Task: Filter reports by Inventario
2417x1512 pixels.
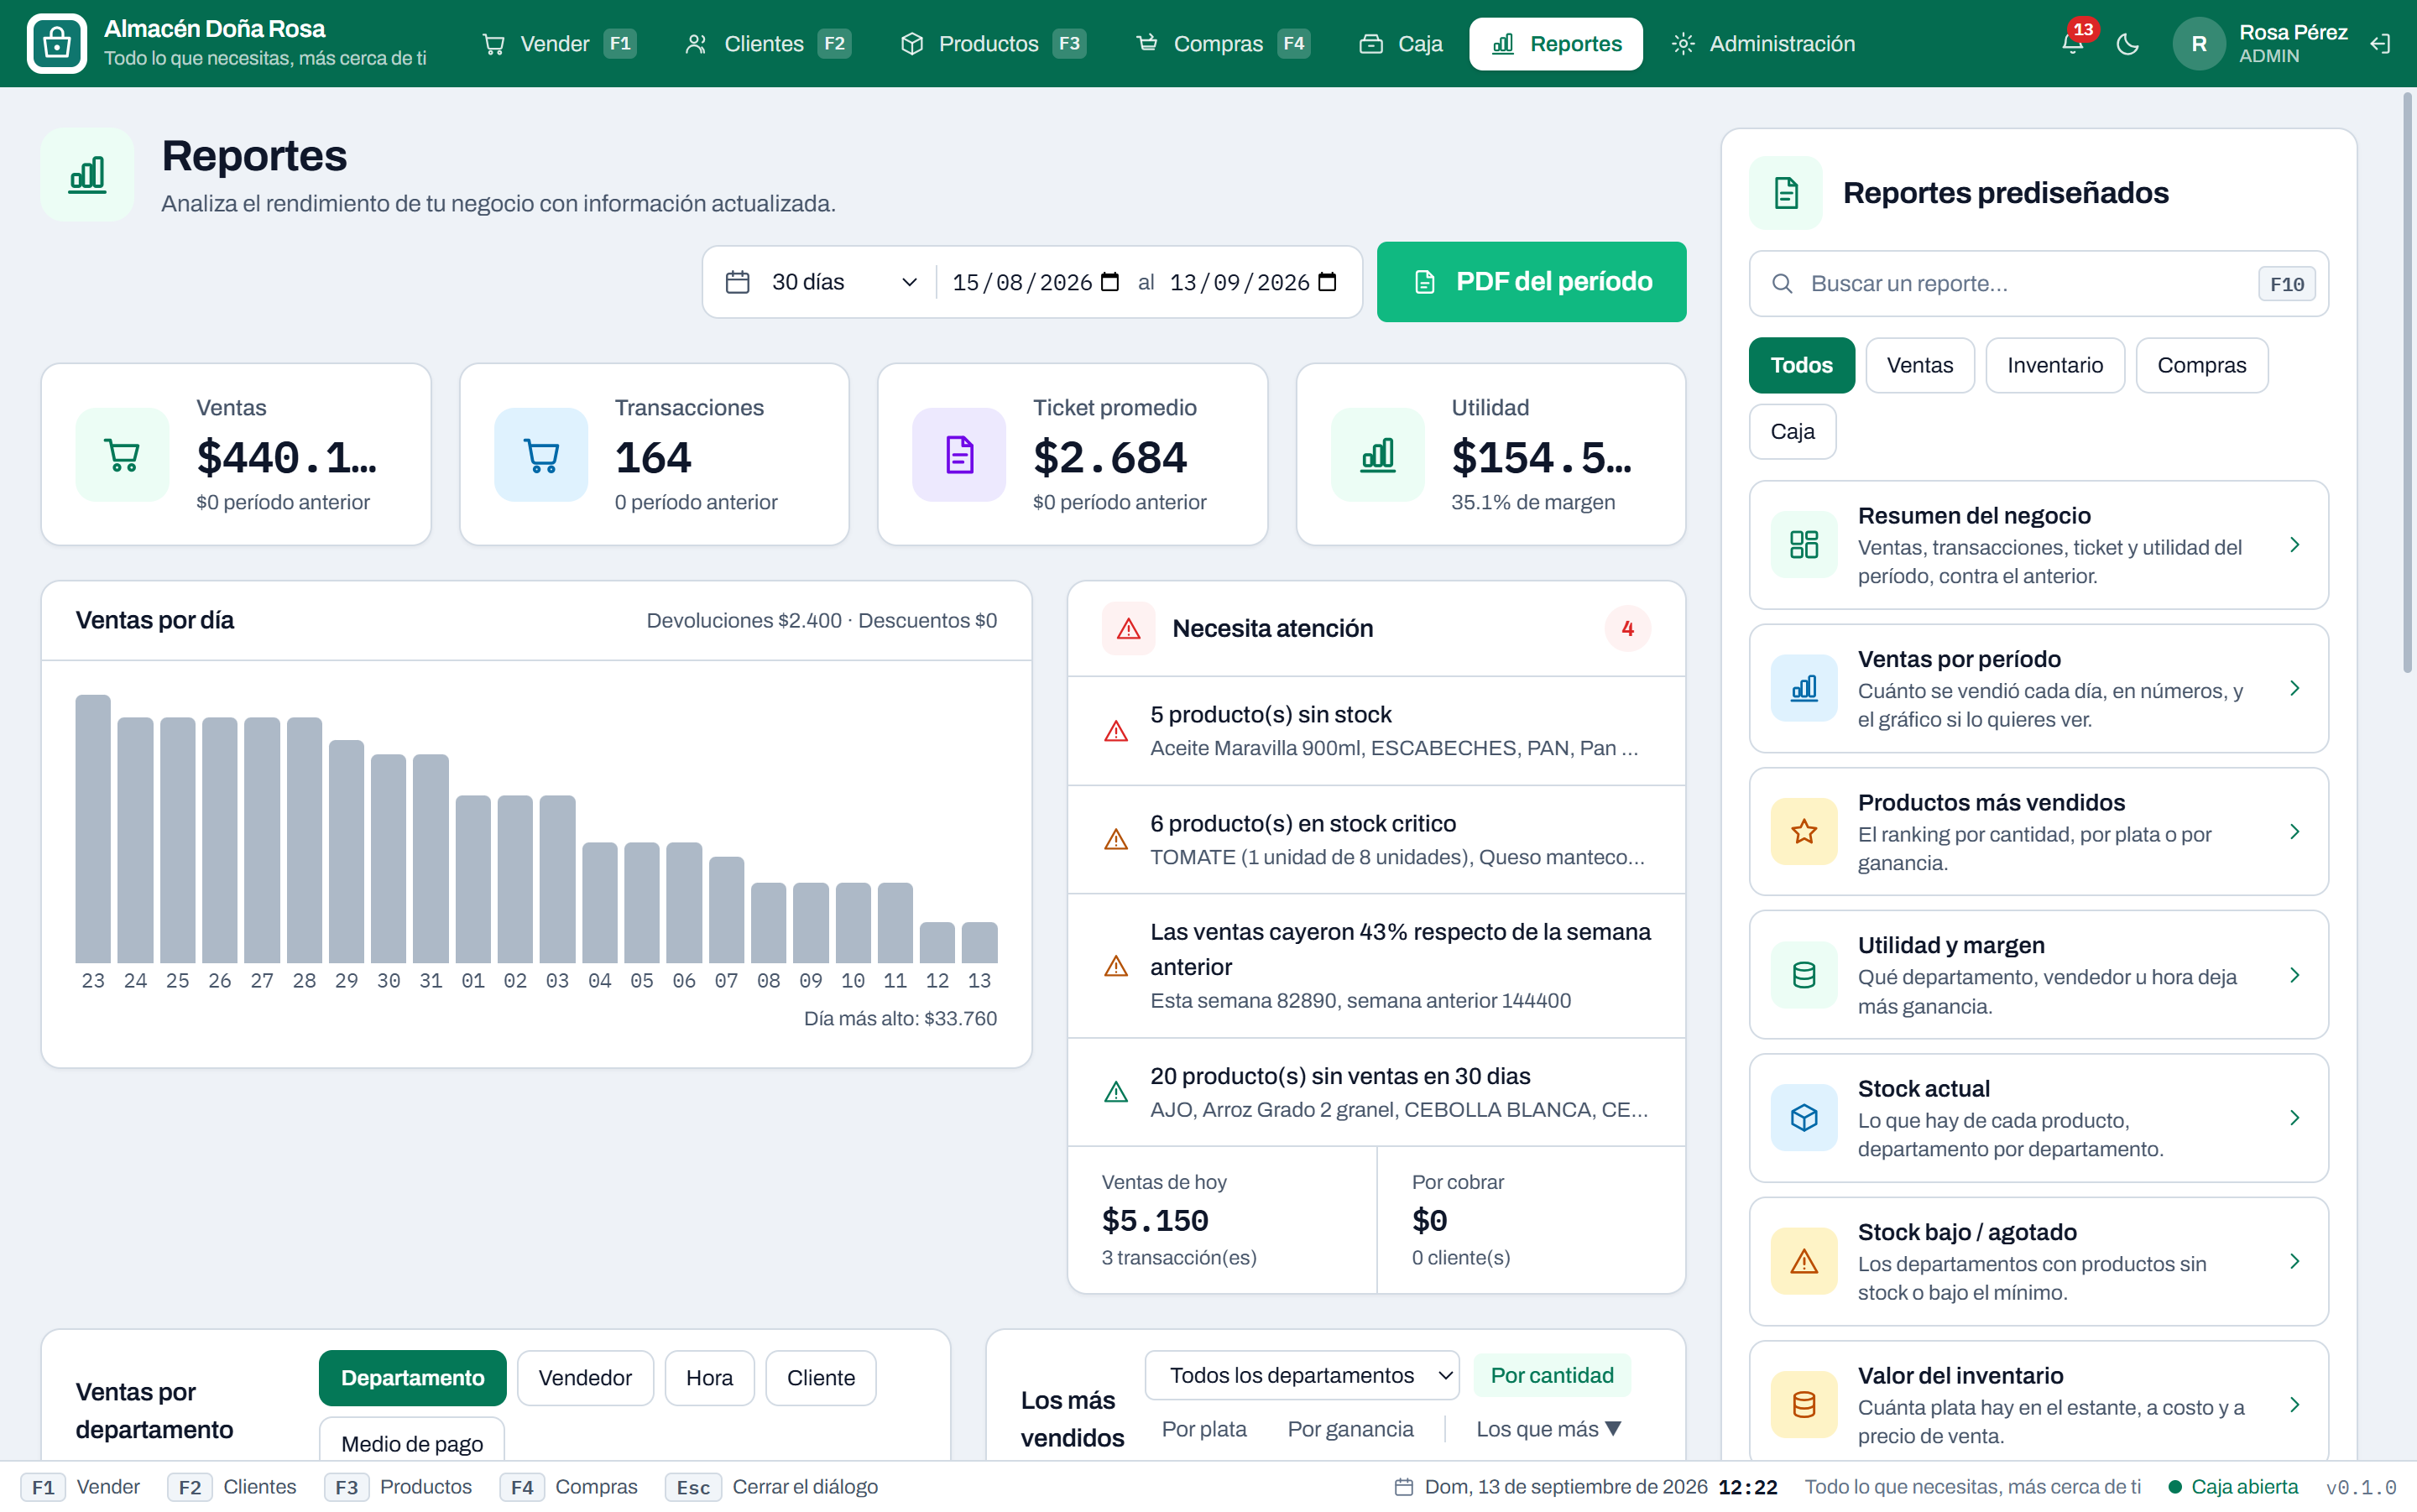Action: 2054,366
